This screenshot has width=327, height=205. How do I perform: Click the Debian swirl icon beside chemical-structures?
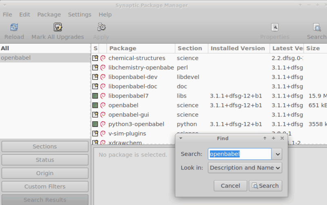103,58
